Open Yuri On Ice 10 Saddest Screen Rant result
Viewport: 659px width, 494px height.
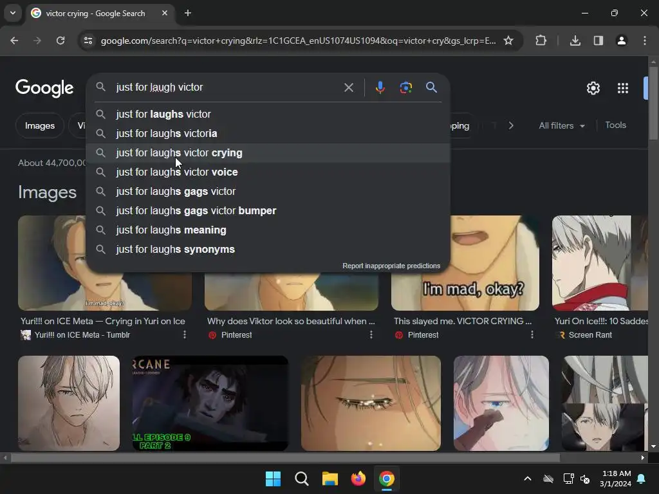pyautogui.click(x=601, y=322)
